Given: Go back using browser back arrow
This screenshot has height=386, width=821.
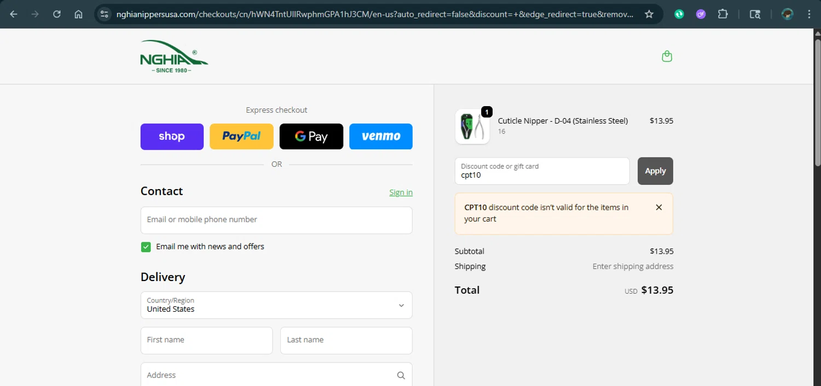Looking at the screenshot, I should [14, 14].
